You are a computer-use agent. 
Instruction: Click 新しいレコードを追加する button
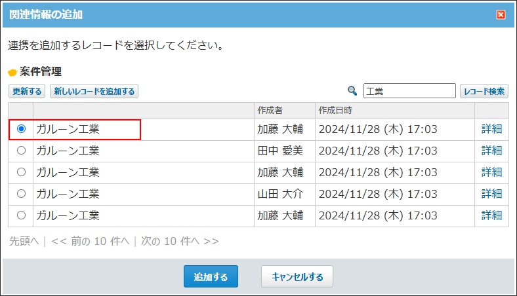point(94,91)
